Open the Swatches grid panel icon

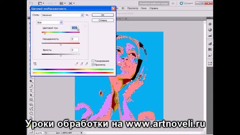tap(210, 49)
